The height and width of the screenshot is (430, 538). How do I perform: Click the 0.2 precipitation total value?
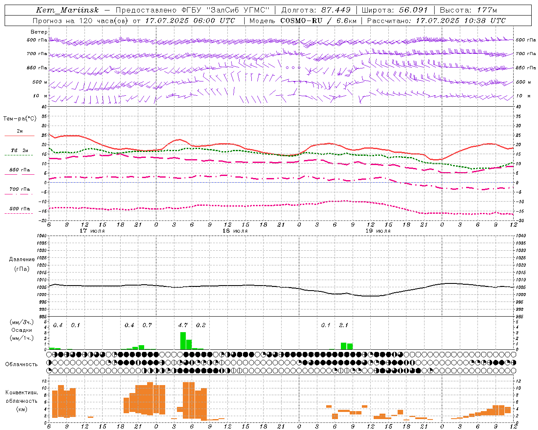click(201, 325)
